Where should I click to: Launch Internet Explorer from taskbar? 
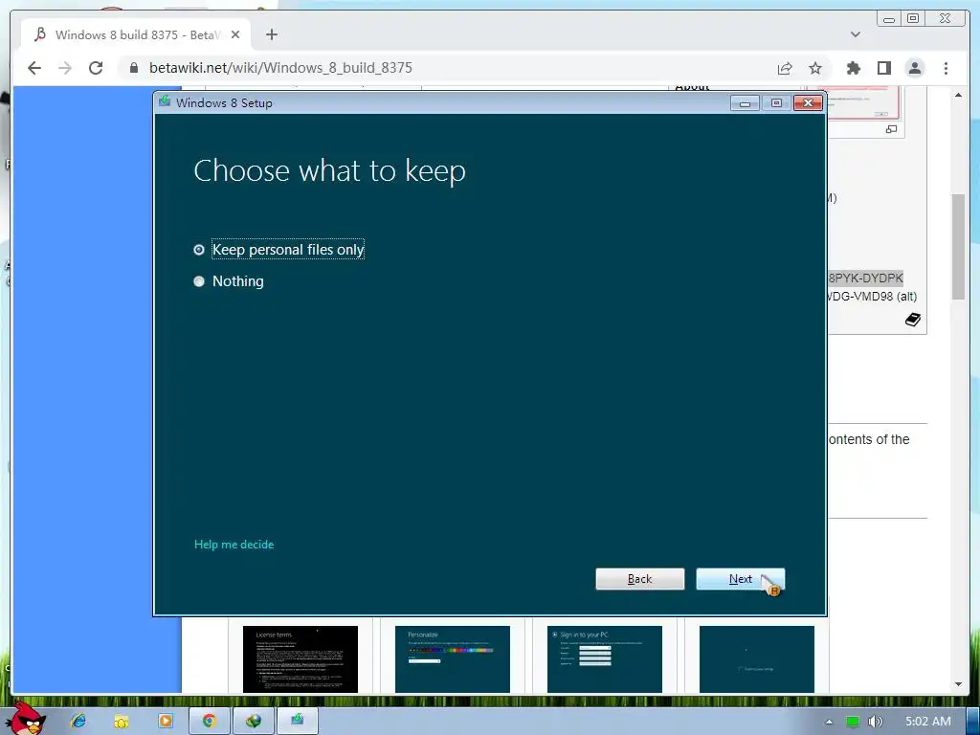pyautogui.click(x=78, y=721)
